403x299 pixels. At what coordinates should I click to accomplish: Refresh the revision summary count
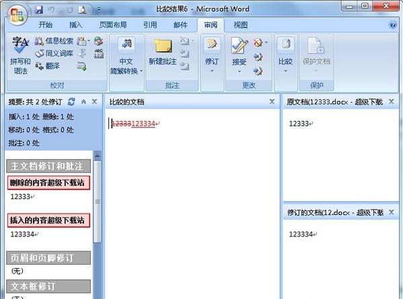(71, 102)
